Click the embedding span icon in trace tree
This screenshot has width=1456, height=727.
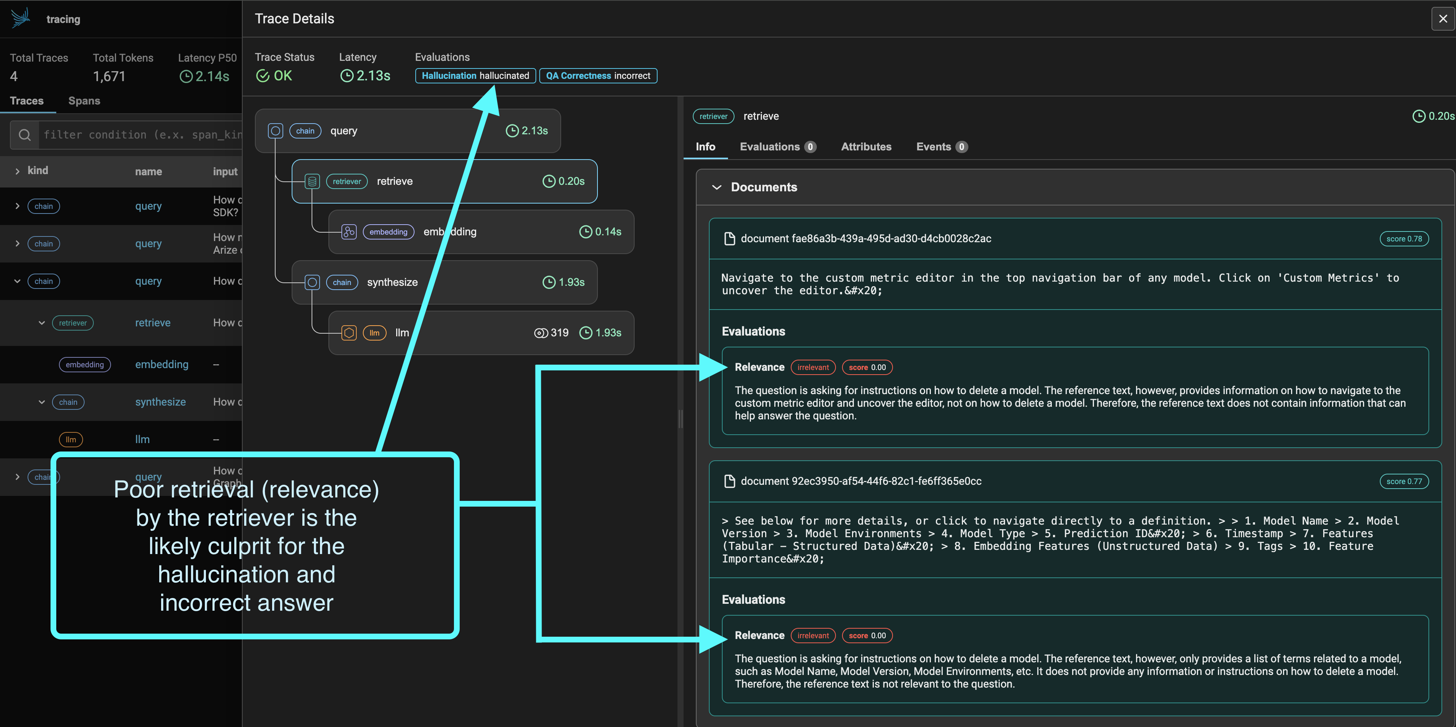[349, 231]
